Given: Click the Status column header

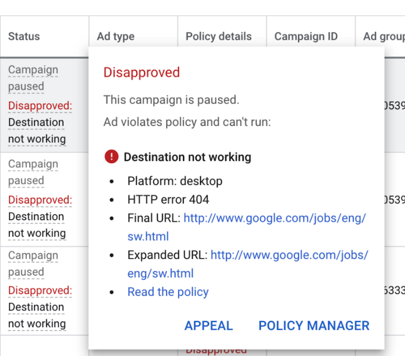Looking at the screenshot, I should click(24, 36).
